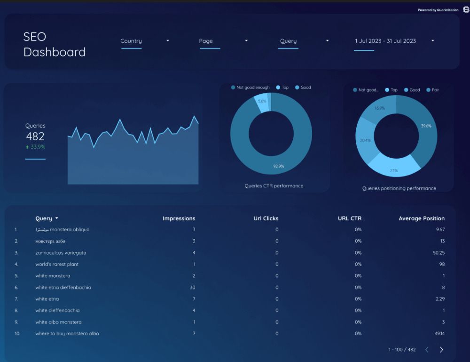Toggle 'Top' legend in positioning chart
This screenshot has height=362, width=470.
391,90
